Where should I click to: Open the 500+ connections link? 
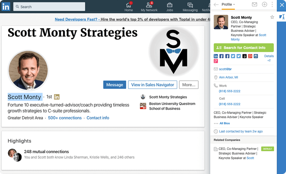point(65,118)
